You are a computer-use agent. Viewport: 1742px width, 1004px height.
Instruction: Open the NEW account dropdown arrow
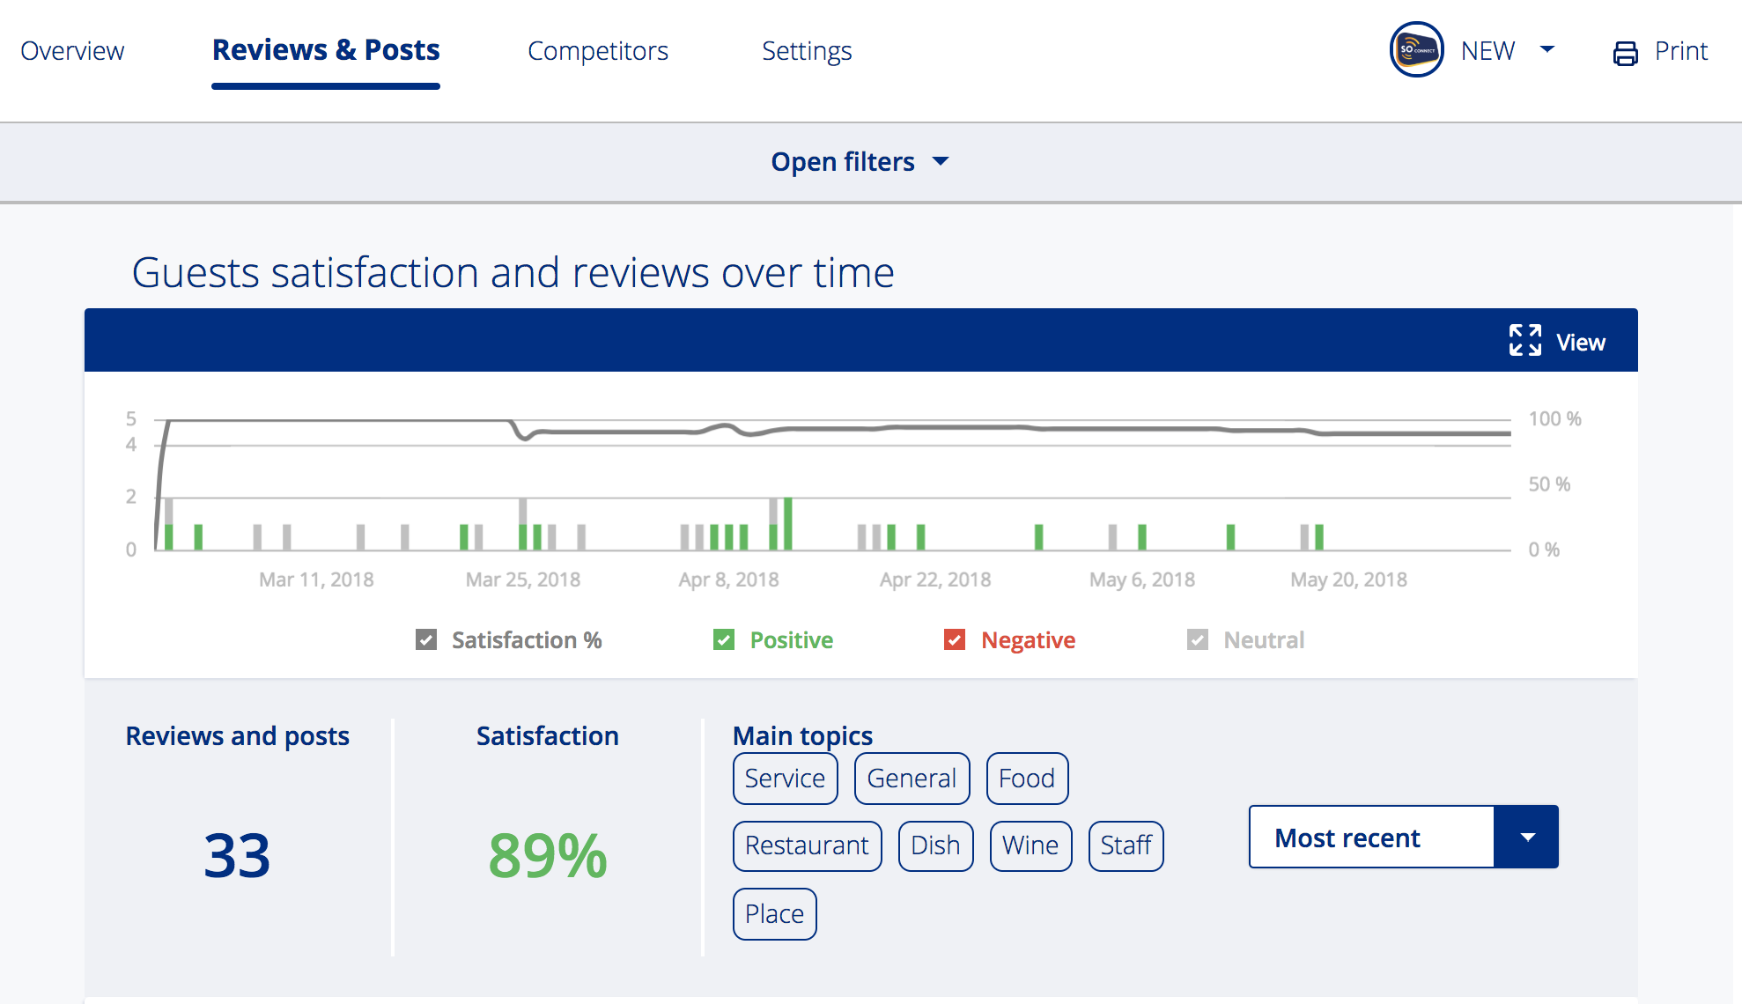click(x=1547, y=49)
